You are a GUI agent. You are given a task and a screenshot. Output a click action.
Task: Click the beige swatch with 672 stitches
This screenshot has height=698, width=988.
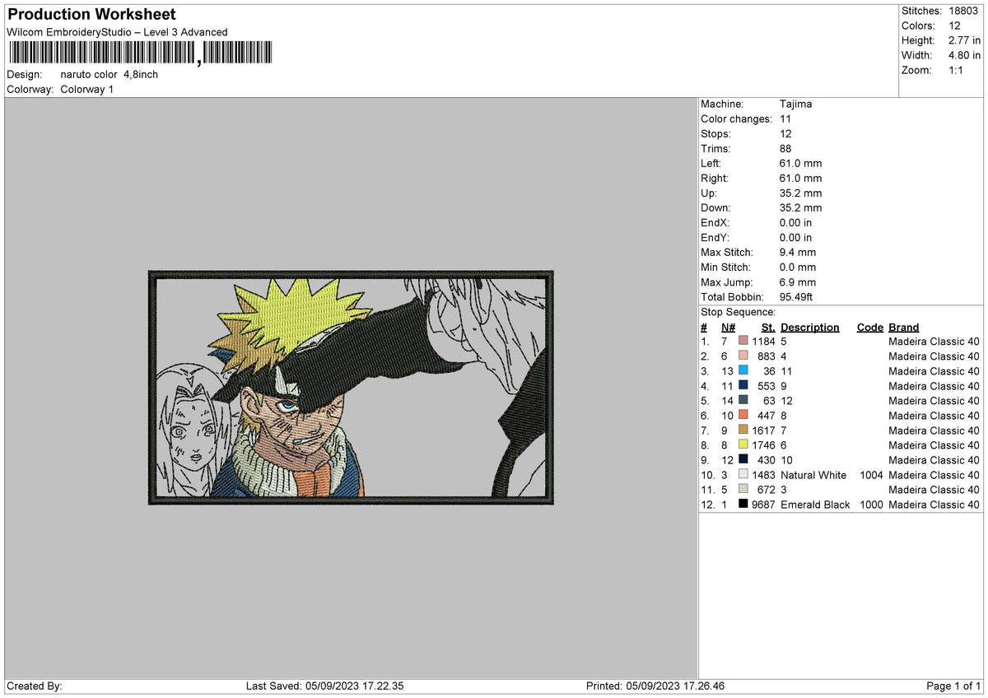tap(743, 489)
